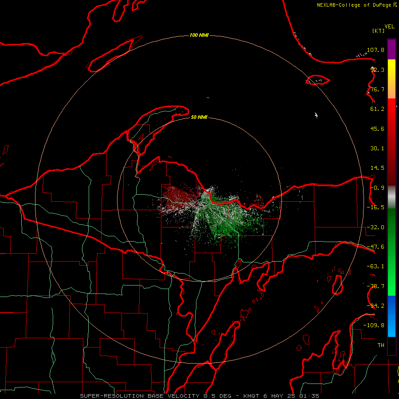Click the 61.2 velocity scale value
Screen dimensions: 399x399
(377, 109)
